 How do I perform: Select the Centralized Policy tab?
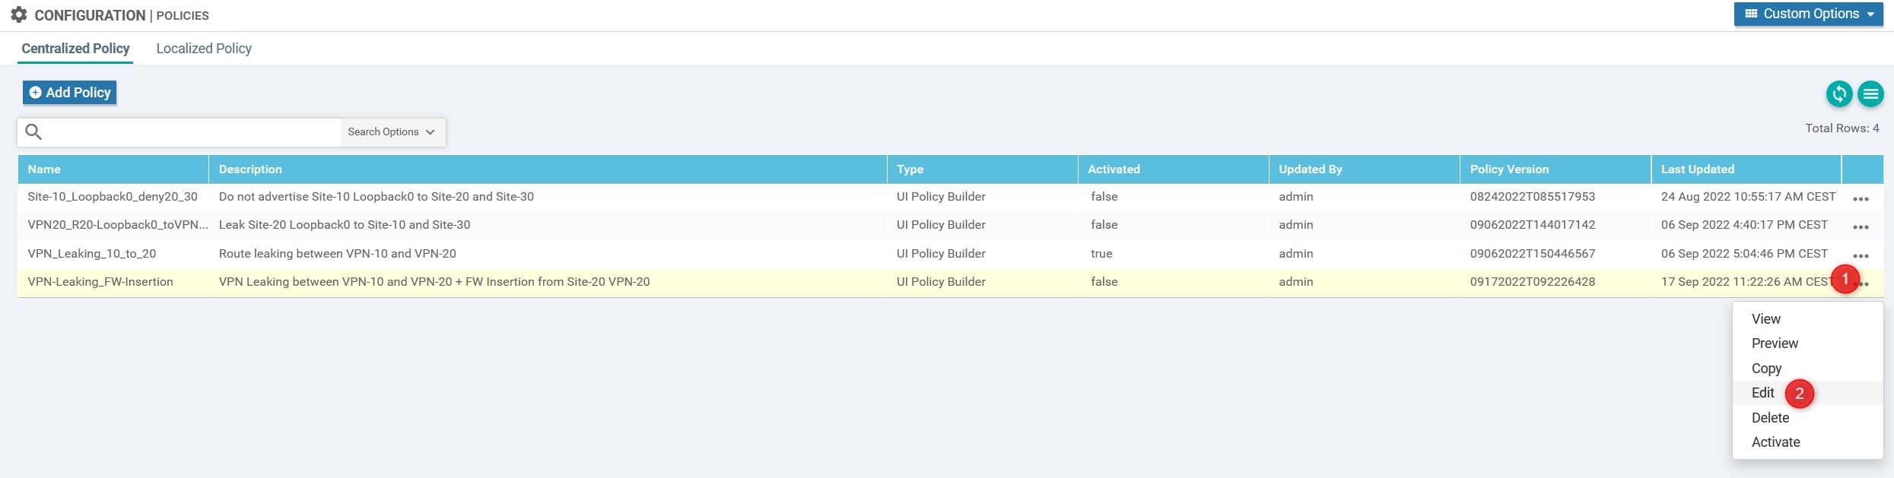pyautogui.click(x=75, y=49)
